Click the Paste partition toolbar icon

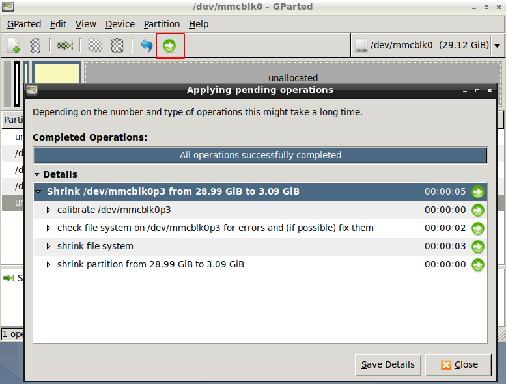pyautogui.click(x=117, y=46)
